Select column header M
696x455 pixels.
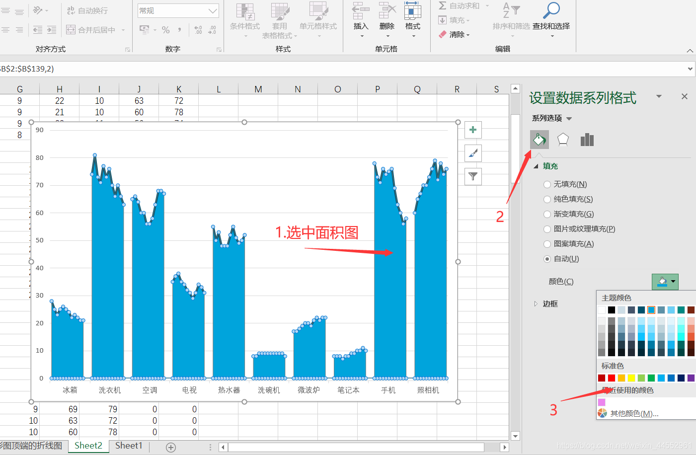coord(258,89)
